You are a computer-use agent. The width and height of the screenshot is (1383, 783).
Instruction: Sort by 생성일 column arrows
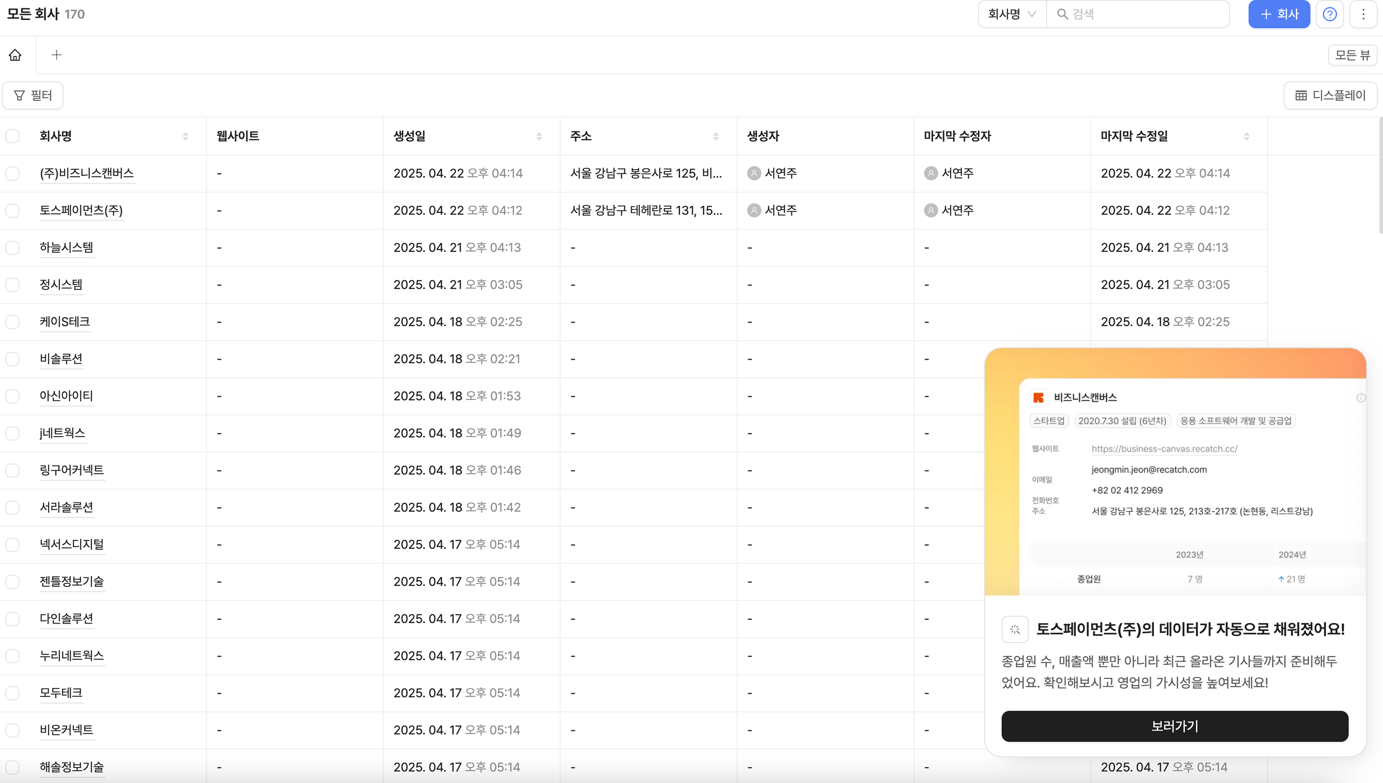pyautogui.click(x=539, y=136)
